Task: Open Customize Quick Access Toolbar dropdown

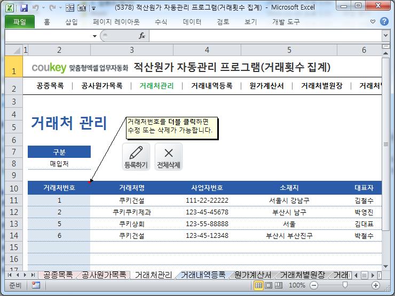Action: pos(94,9)
